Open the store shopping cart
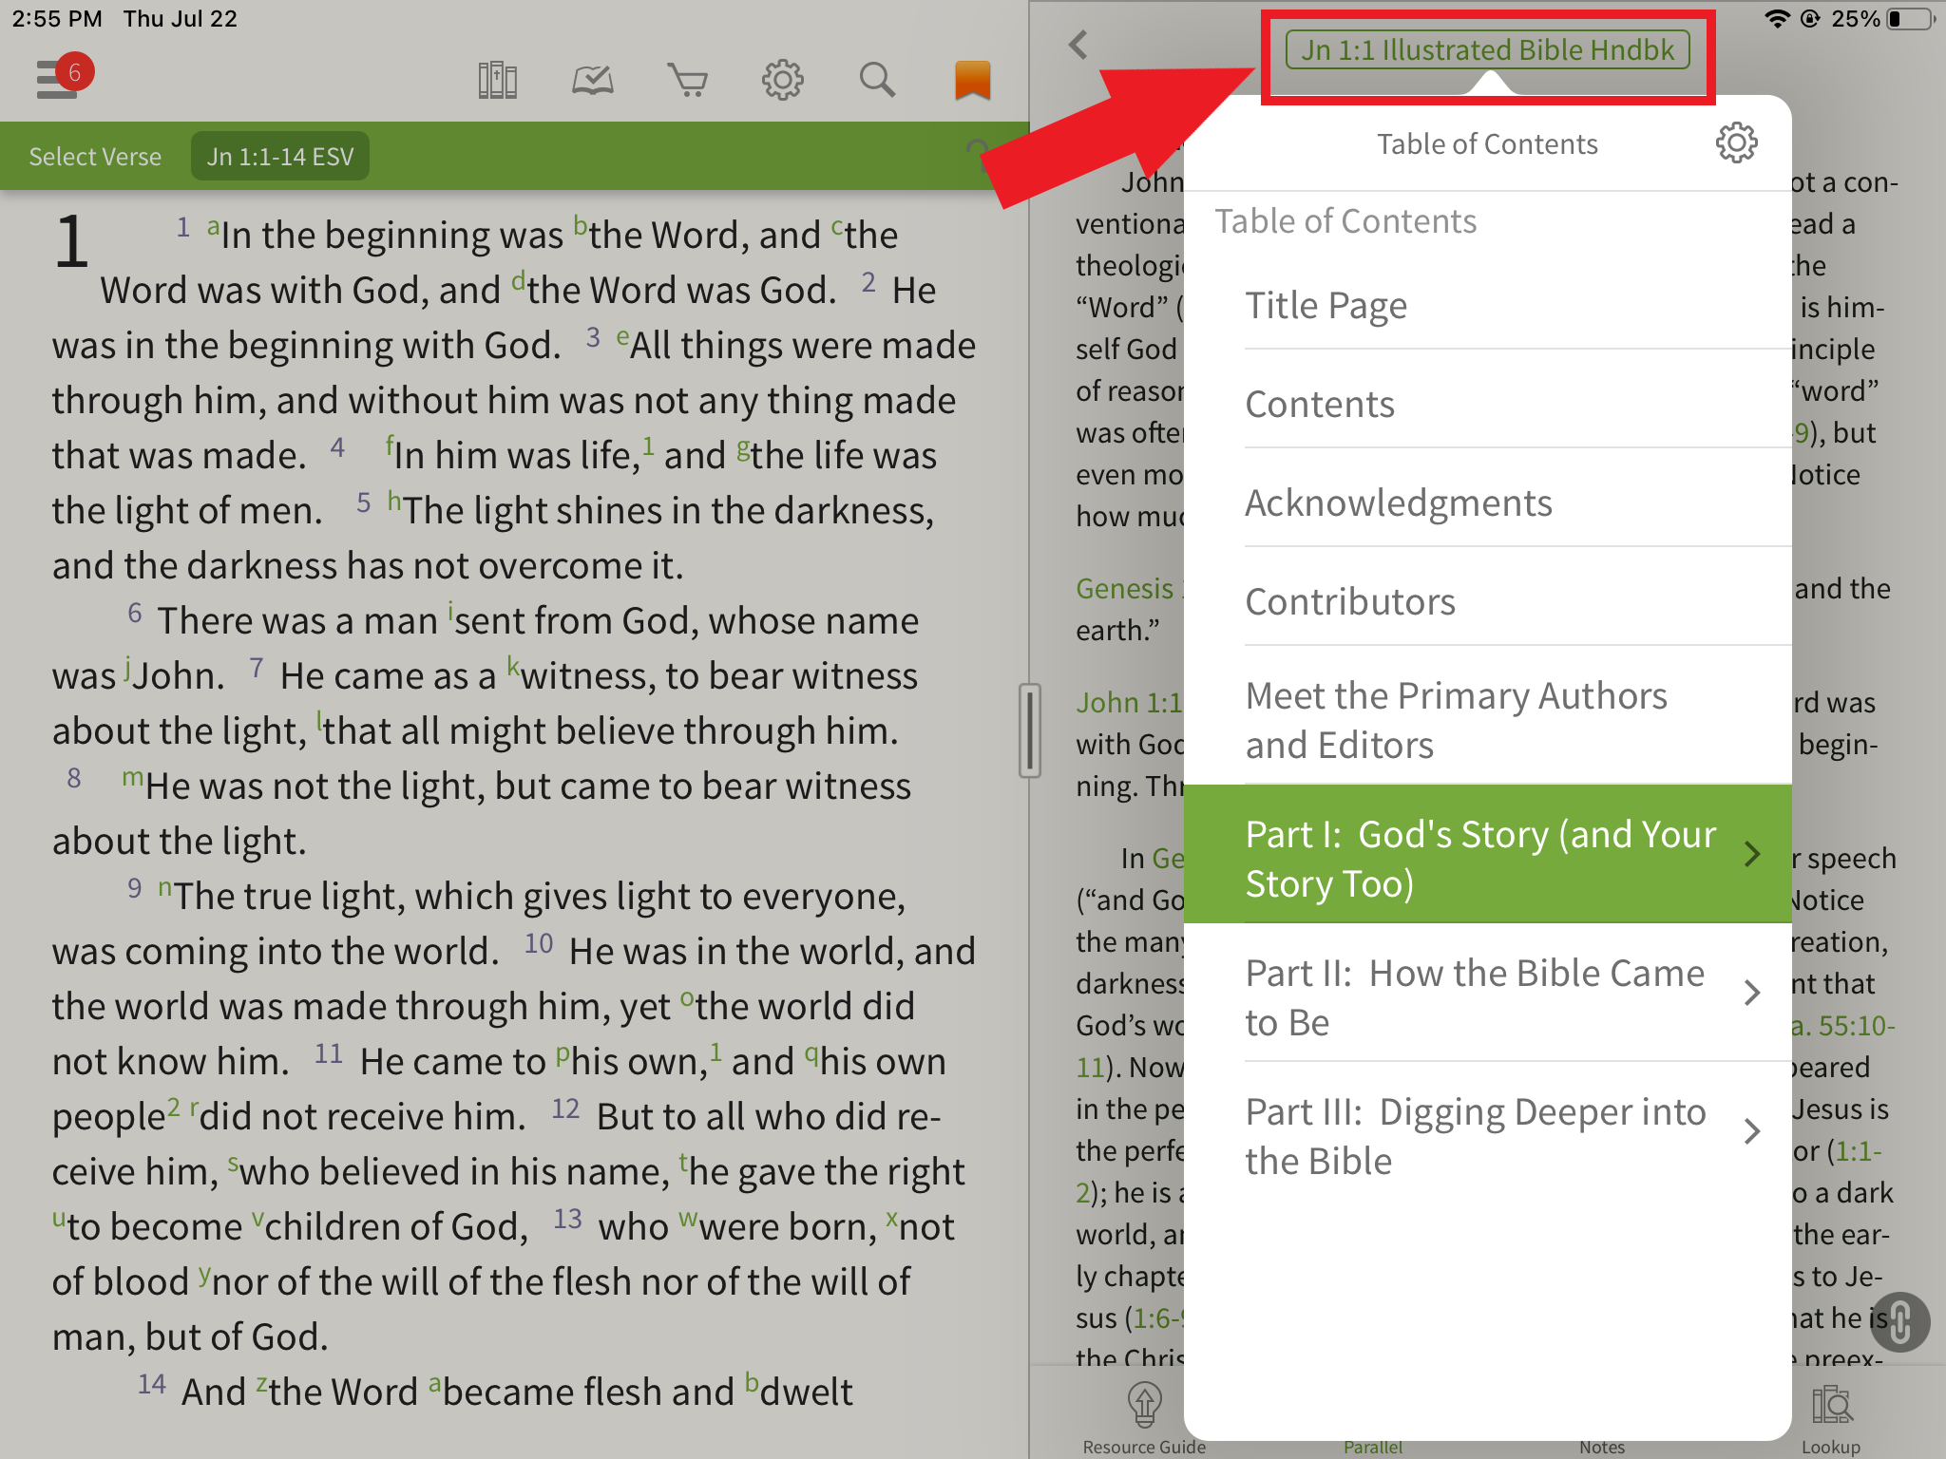Screen dimensions: 1946x1459 point(687,80)
